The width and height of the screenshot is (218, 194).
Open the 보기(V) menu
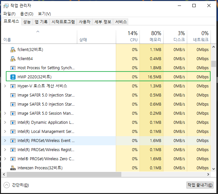coord(44,14)
